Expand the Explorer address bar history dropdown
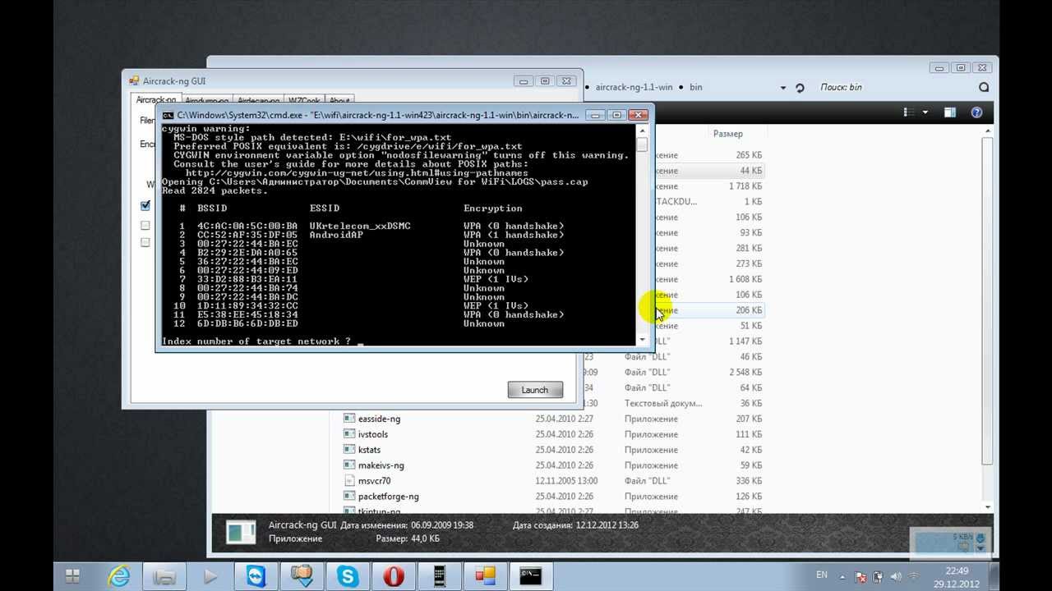Image resolution: width=1052 pixels, height=591 pixels. point(782,88)
